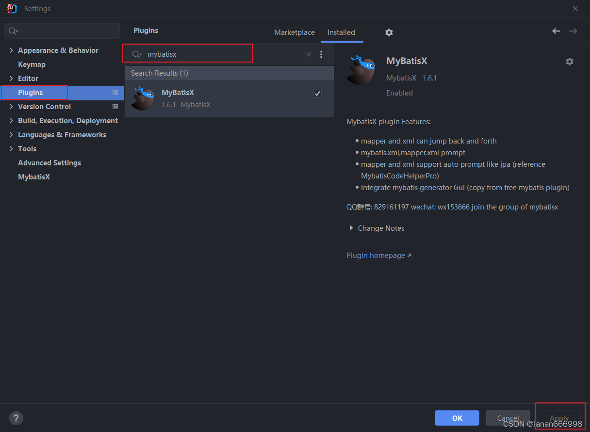The width and height of the screenshot is (590, 432).
Task: Click the Cancel button
Action: coord(508,418)
